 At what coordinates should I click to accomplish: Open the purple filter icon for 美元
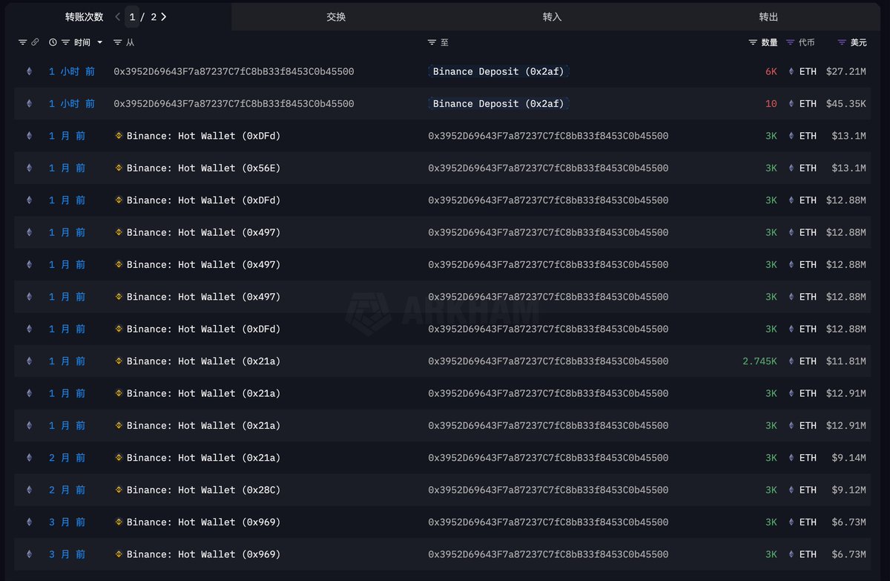[x=842, y=42]
